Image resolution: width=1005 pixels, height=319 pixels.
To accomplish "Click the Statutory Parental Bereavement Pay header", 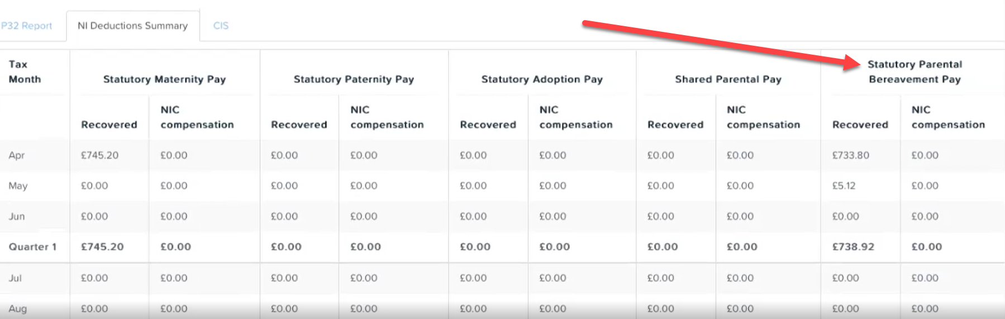I will click(915, 72).
